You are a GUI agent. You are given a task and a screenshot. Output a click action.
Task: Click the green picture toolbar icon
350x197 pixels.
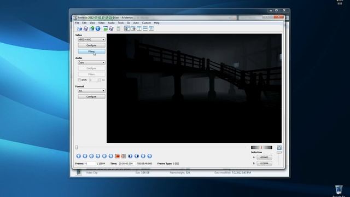(105, 28)
